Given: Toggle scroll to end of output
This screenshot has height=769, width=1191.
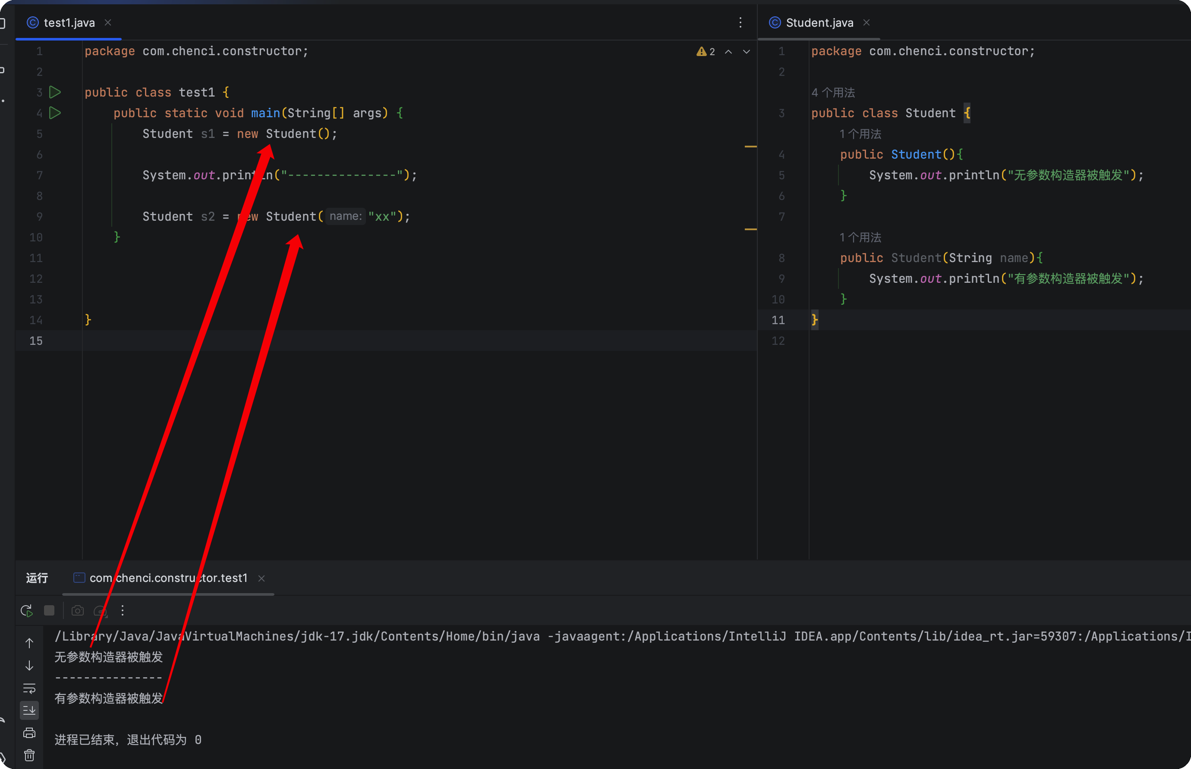Looking at the screenshot, I should coord(29,710).
